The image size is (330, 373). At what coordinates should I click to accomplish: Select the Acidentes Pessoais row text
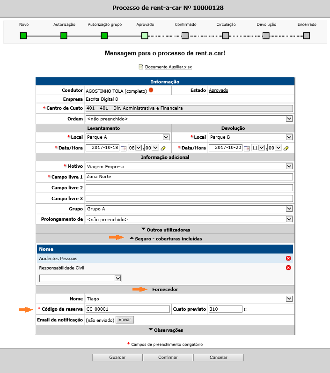click(x=58, y=259)
